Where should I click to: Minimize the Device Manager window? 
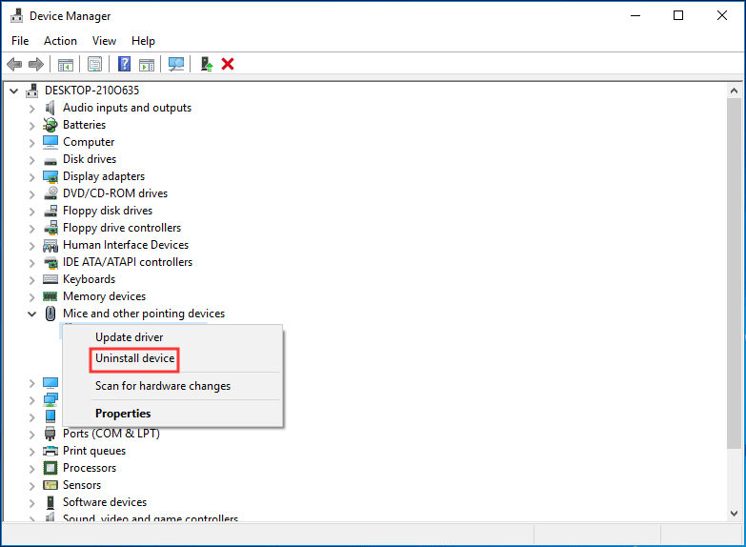point(635,15)
